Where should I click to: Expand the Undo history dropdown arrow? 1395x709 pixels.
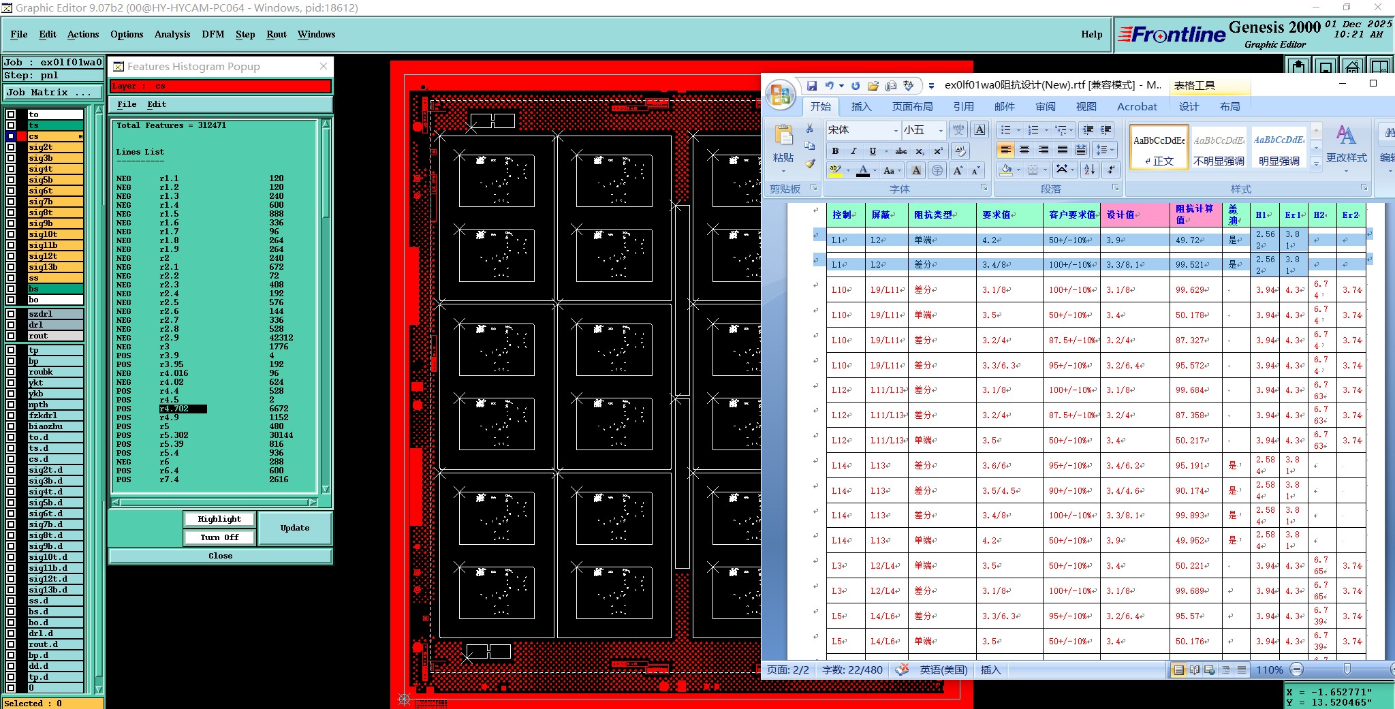coord(841,86)
